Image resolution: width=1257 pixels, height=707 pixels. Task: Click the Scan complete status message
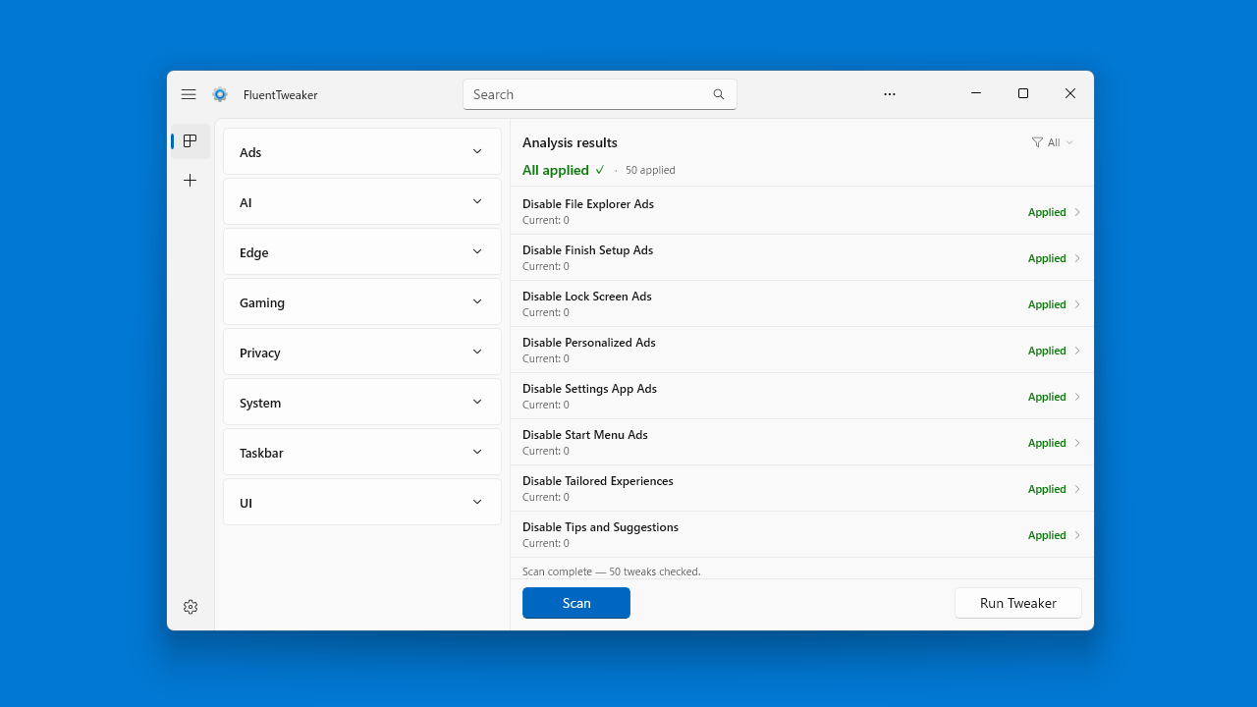(x=612, y=571)
